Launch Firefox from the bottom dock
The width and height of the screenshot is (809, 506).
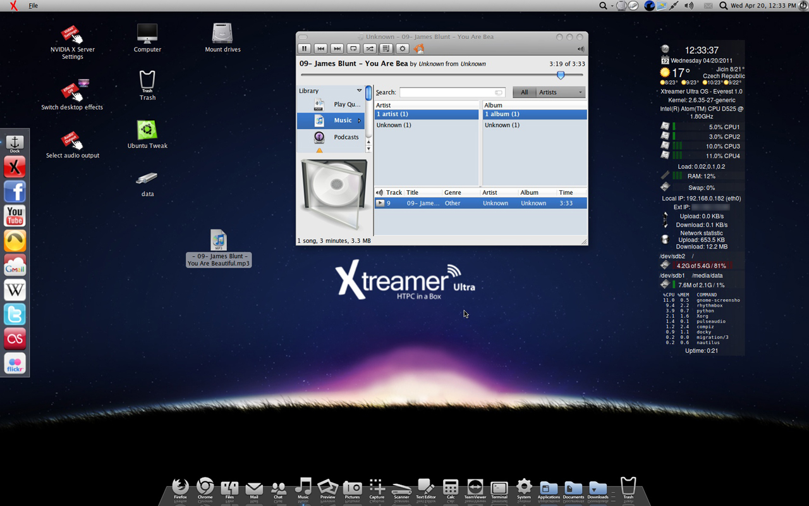(x=181, y=488)
